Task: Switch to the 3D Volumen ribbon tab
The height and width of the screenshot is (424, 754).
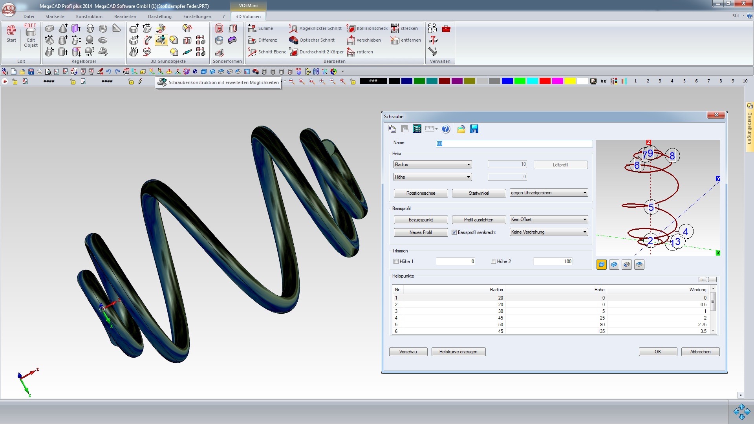Action: point(248,16)
